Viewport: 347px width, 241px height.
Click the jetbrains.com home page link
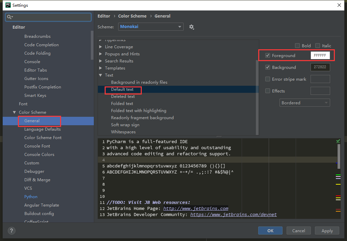point(196,208)
